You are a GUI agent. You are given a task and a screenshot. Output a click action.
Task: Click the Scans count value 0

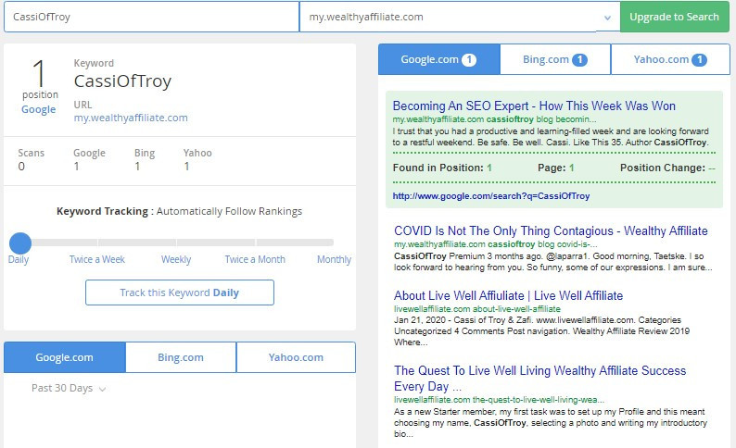tap(21, 167)
